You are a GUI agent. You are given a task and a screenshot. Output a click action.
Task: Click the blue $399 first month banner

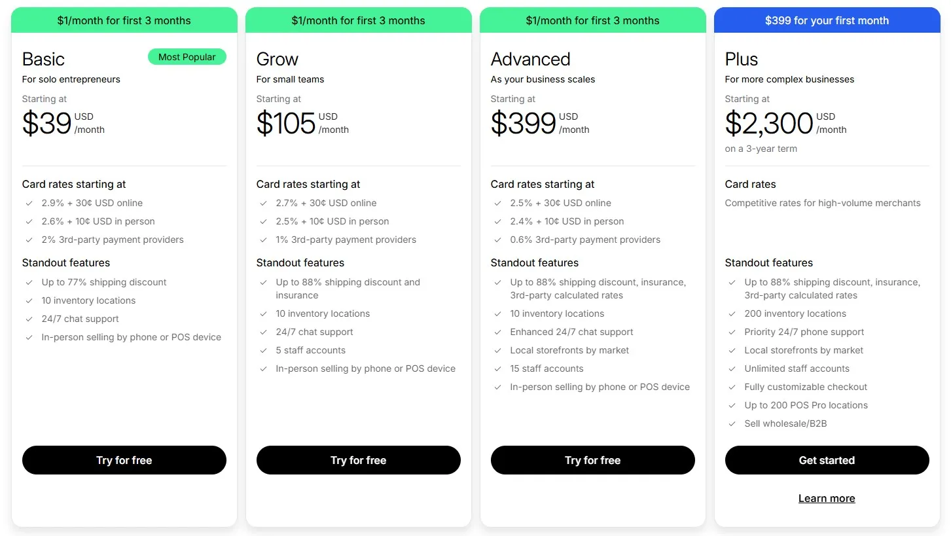click(x=827, y=20)
